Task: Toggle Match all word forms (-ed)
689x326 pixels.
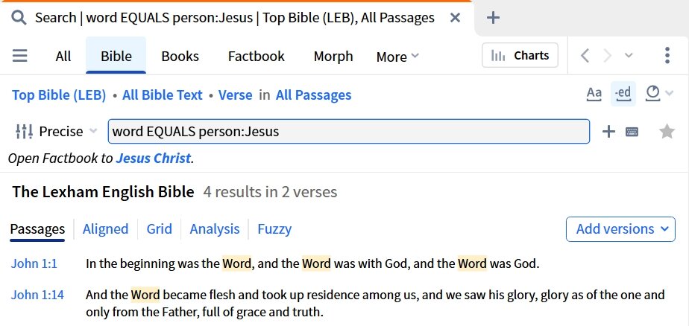Action: point(623,94)
